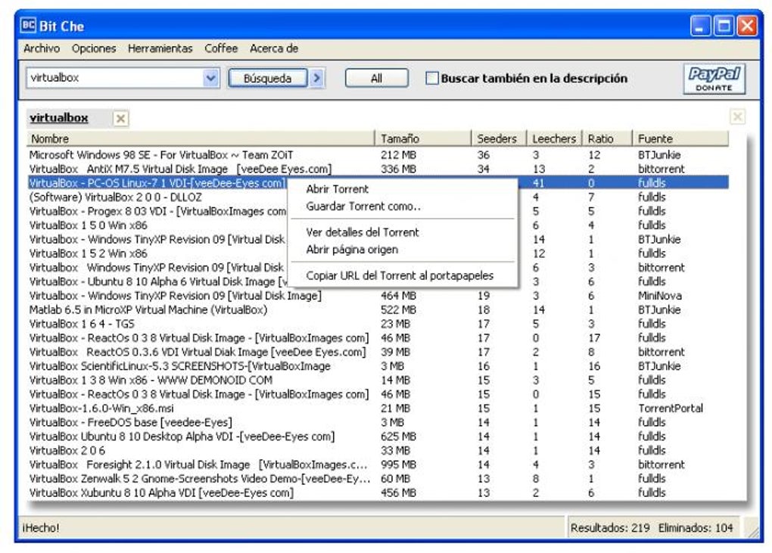772x553 pixels.
Task: Maximize the Bit Che window
Action: [x=724, y=26]
